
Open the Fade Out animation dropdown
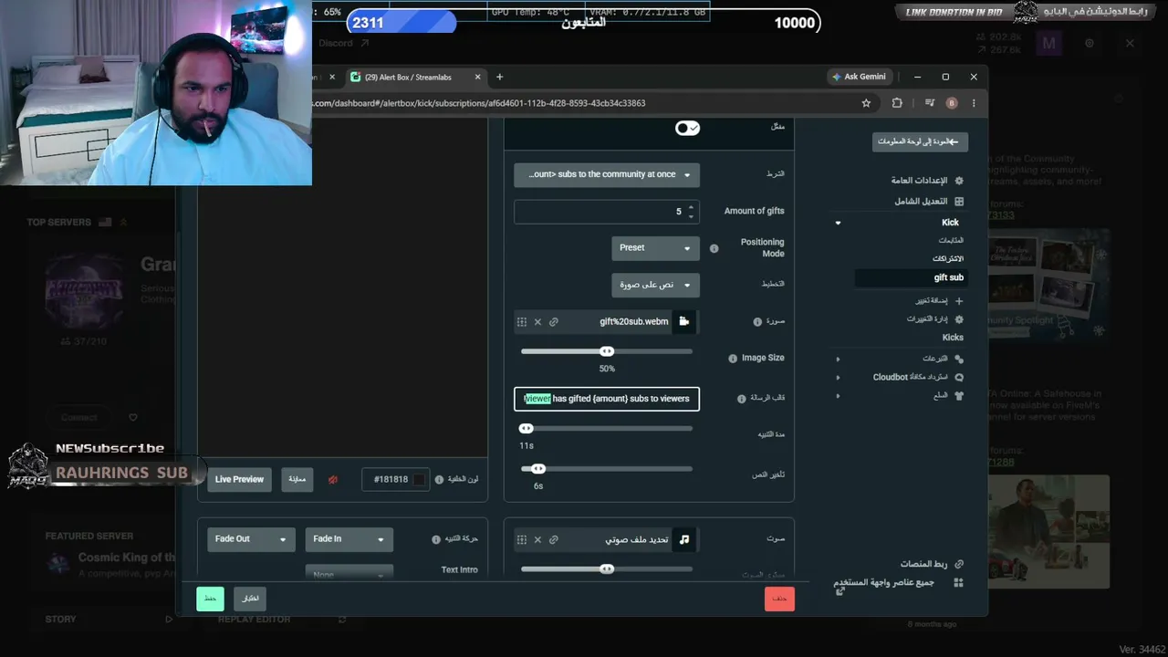(x=251, y=539)
